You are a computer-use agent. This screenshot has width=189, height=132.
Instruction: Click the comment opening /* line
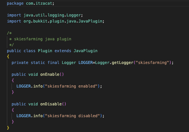[x=9, y=33]
